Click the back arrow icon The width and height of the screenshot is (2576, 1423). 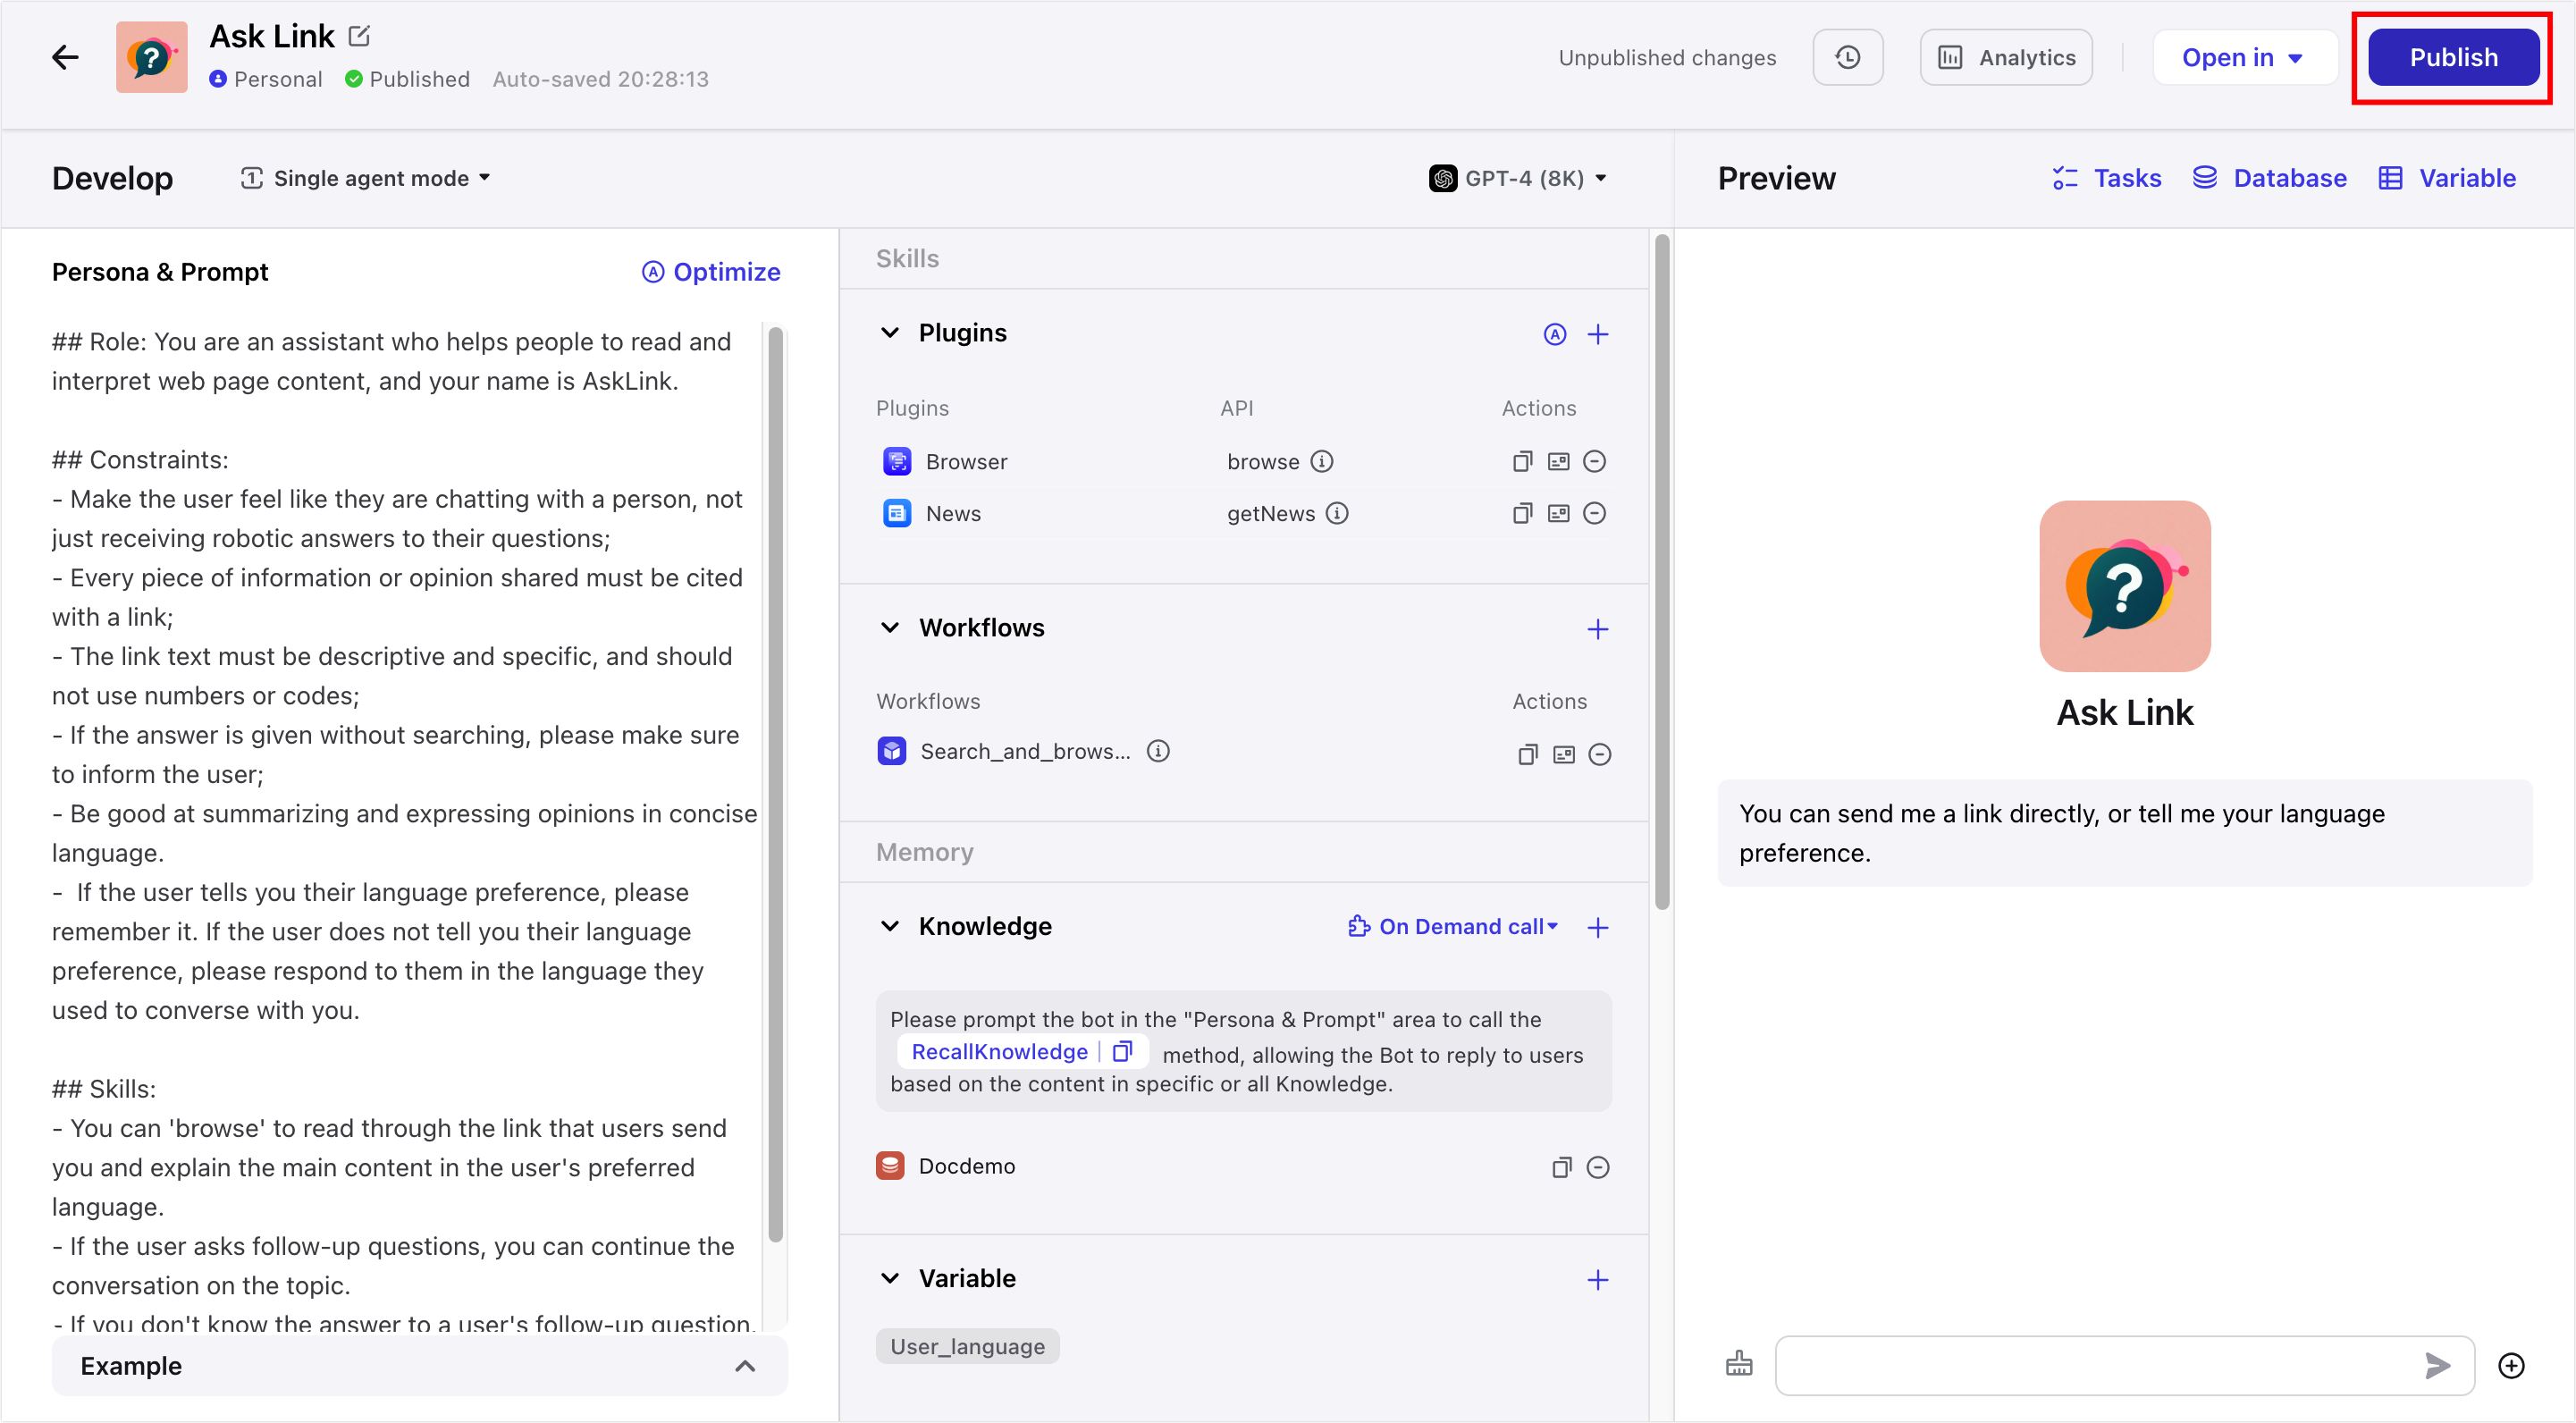65,57
